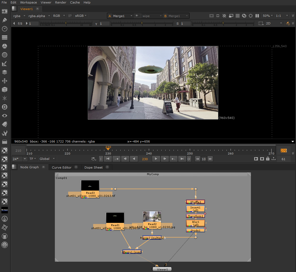Viewport: 296px width, 272px height.
Task: Open the Channel nodes stacked-bars icon
Action: point(5,37)
